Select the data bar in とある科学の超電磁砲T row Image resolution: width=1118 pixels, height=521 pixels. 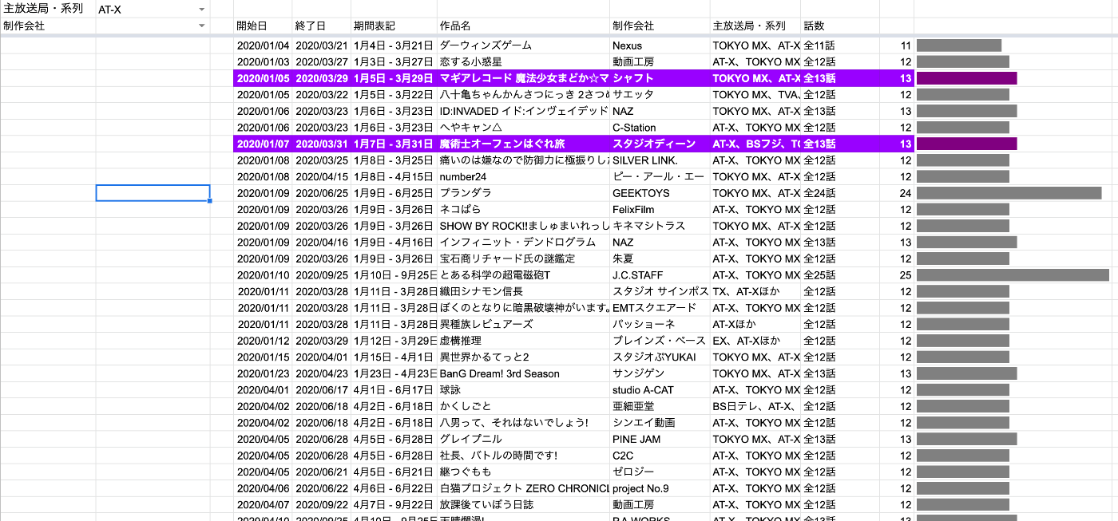coord(1013,275)
